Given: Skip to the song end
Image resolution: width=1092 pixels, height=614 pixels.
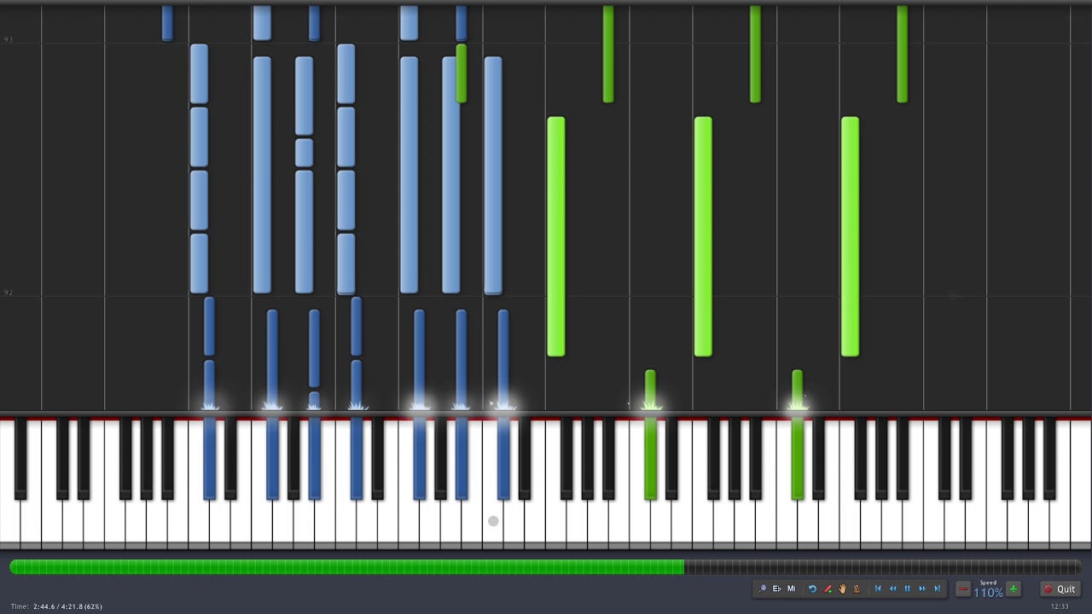Looking at the screenshot, I should pyautogui.click(x=937, y=588).
